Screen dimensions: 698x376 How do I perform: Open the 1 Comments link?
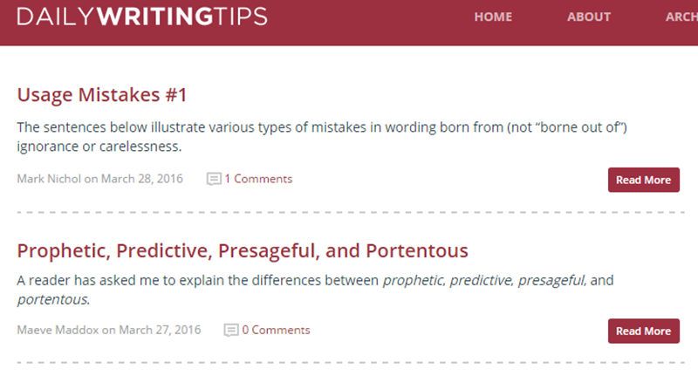258,179
